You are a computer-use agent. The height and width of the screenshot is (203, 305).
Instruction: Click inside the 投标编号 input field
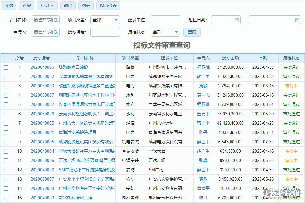[x=105, y=32]
